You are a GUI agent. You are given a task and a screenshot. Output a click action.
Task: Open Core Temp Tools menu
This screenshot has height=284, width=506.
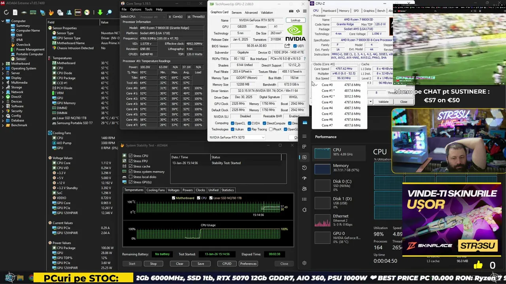(149, 9)
